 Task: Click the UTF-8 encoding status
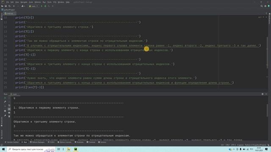[x=233, y=145]
